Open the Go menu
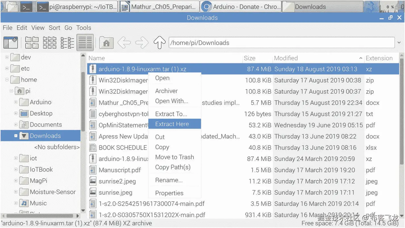Viewport: 405px width, 228px height. pyautogui.click(x=68, y=28)
